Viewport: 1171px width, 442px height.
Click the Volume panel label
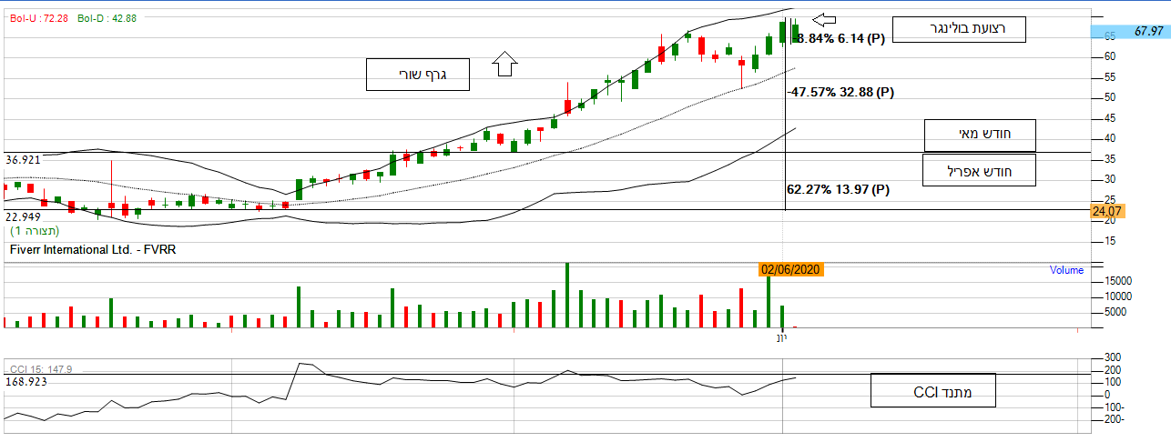1066,270
